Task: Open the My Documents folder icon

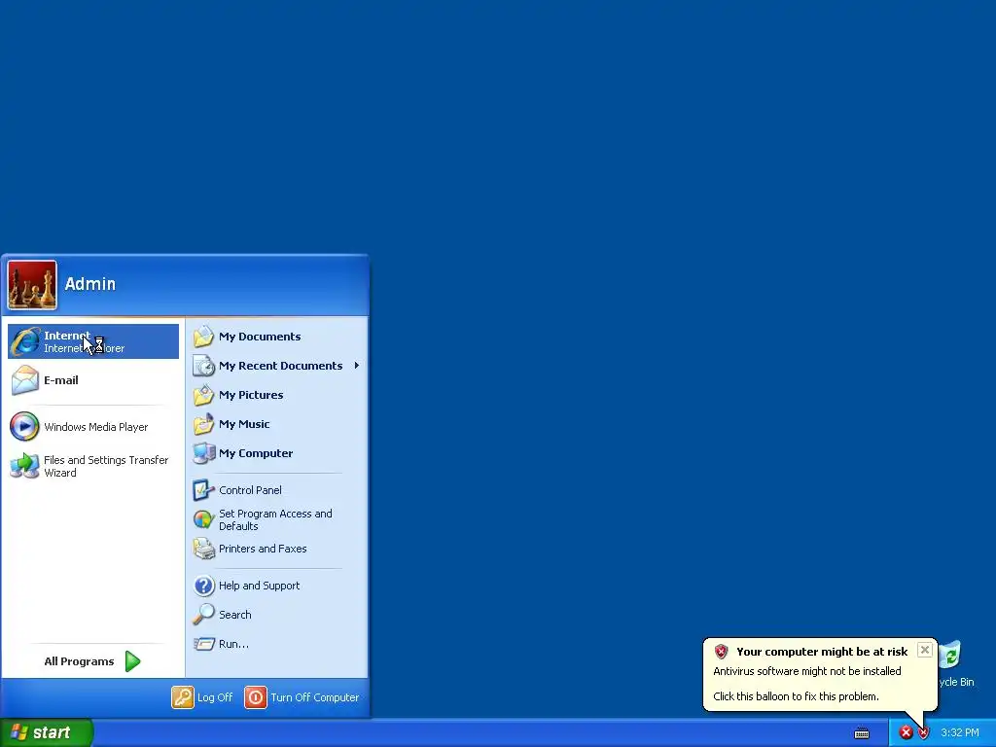Action: point(204,336)
